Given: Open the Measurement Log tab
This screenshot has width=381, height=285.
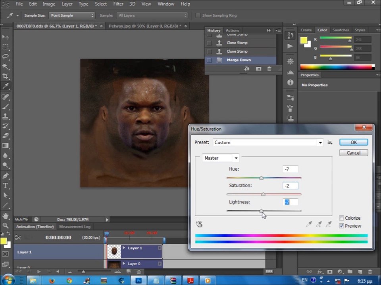Looking at the screenshot, I should pos(75,227).
